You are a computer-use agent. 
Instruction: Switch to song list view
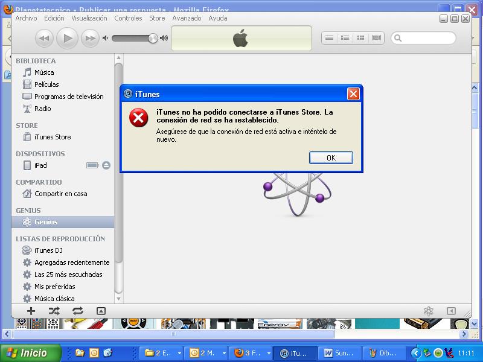pyautogui.click(x=329, y=38)
